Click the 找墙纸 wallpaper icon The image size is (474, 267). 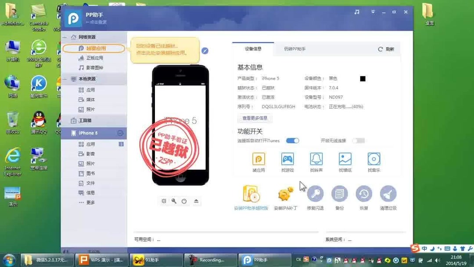(x=345, y=160)
